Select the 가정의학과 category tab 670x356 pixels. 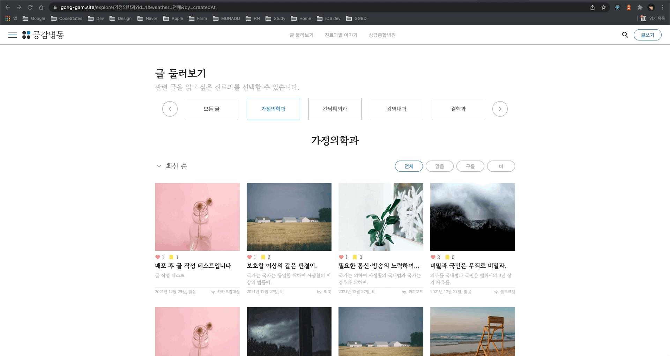(x=273, y=109)
